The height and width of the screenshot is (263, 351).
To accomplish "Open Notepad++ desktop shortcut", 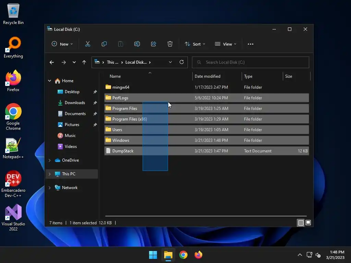I will (13, 148).
